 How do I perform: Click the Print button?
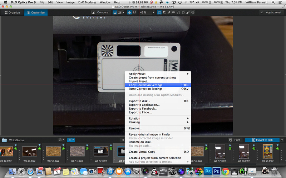[235, 140]
